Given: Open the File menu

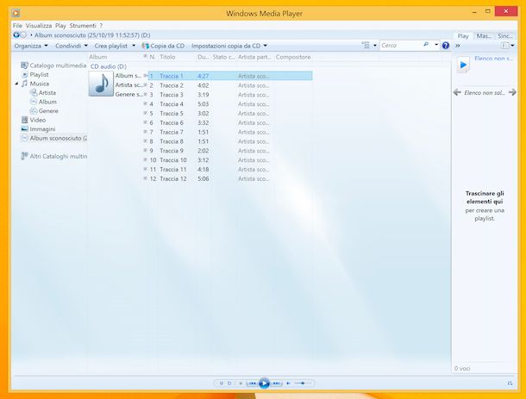Looking at the screenshot, I should point(17,26).
